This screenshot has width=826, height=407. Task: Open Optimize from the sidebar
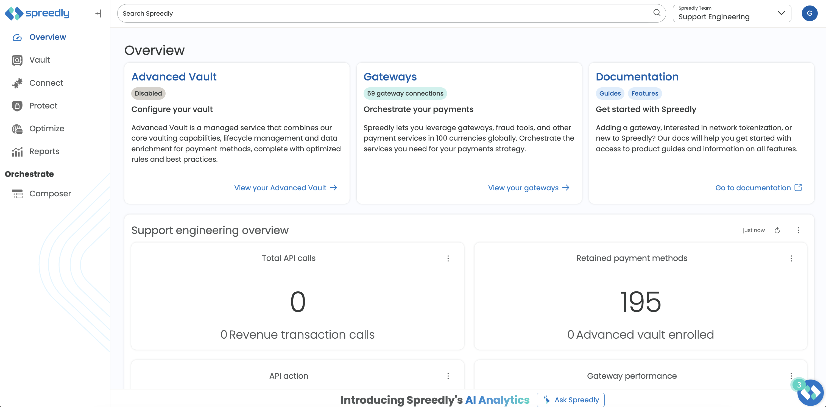pyautogui.click(x=47, y=129)
